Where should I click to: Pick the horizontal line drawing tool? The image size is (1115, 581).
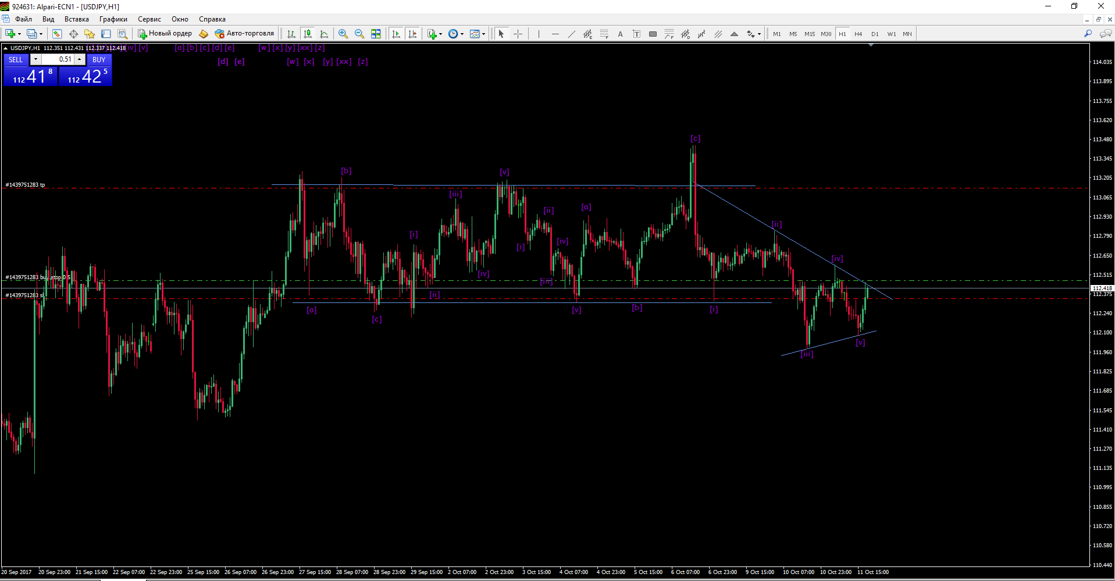[555, 34]
